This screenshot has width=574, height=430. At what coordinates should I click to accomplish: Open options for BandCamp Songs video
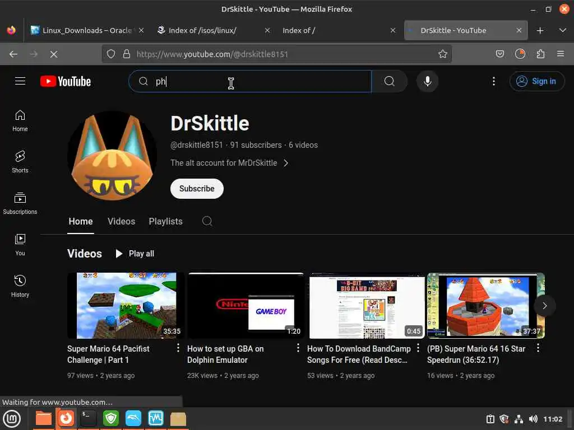[x=418, y=348]
